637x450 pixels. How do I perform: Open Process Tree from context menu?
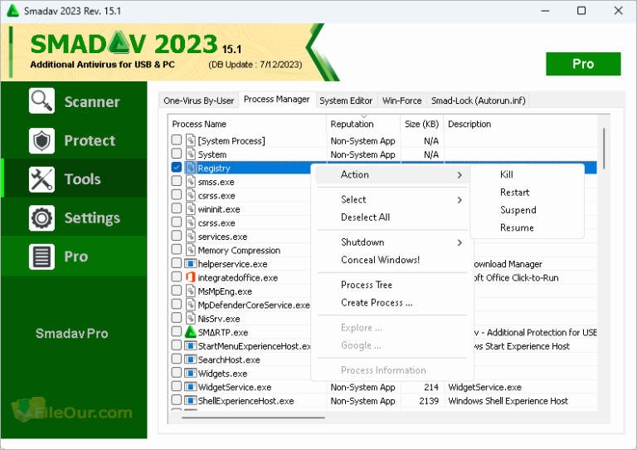(367, 285)
